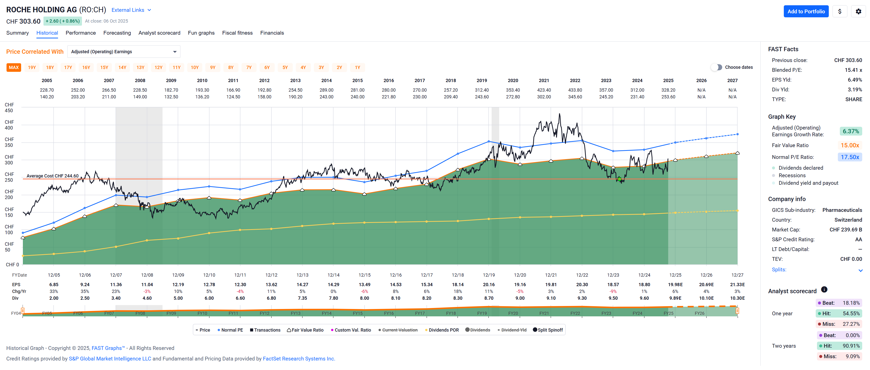Image resolution: width=870 pixels, height=370 pixels.
Task: Click the right handle of timeline range slider
Action: coord(737,311)
